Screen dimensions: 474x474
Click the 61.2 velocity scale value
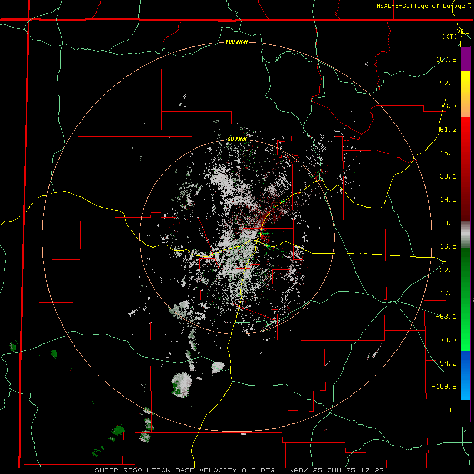448,130
